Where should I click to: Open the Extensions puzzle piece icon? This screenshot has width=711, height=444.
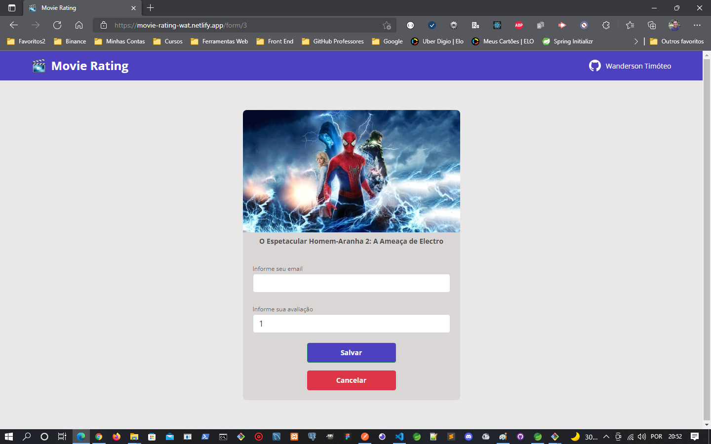pos(606,25)
